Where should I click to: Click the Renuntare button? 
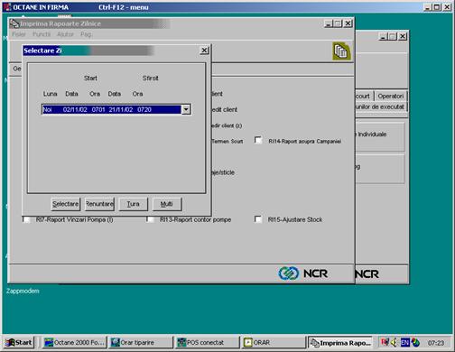pyautogui.click(x=99, y=204)
